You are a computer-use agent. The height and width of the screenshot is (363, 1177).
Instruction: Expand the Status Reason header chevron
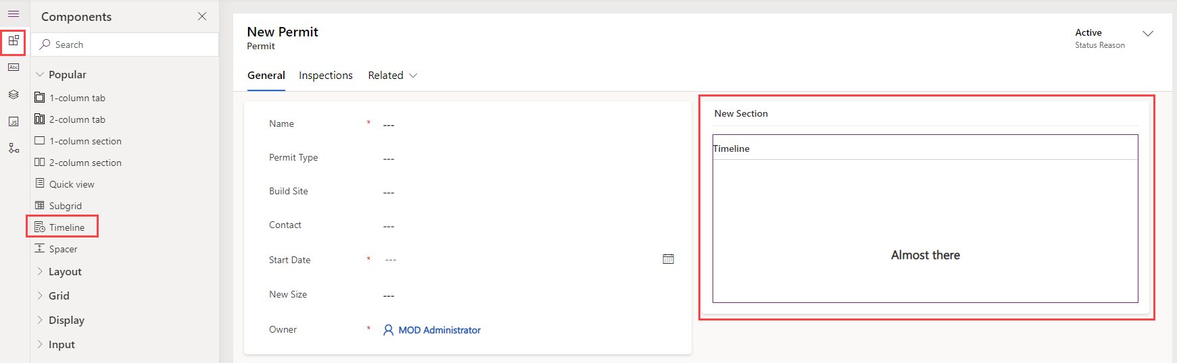[1147, 34]
